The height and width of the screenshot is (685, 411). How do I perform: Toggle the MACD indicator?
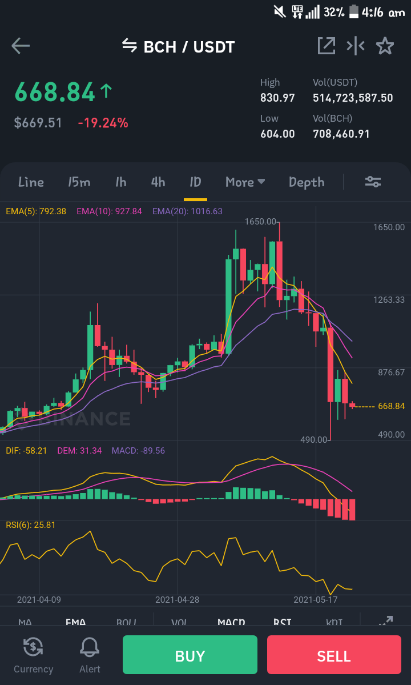tap(231, 622)
